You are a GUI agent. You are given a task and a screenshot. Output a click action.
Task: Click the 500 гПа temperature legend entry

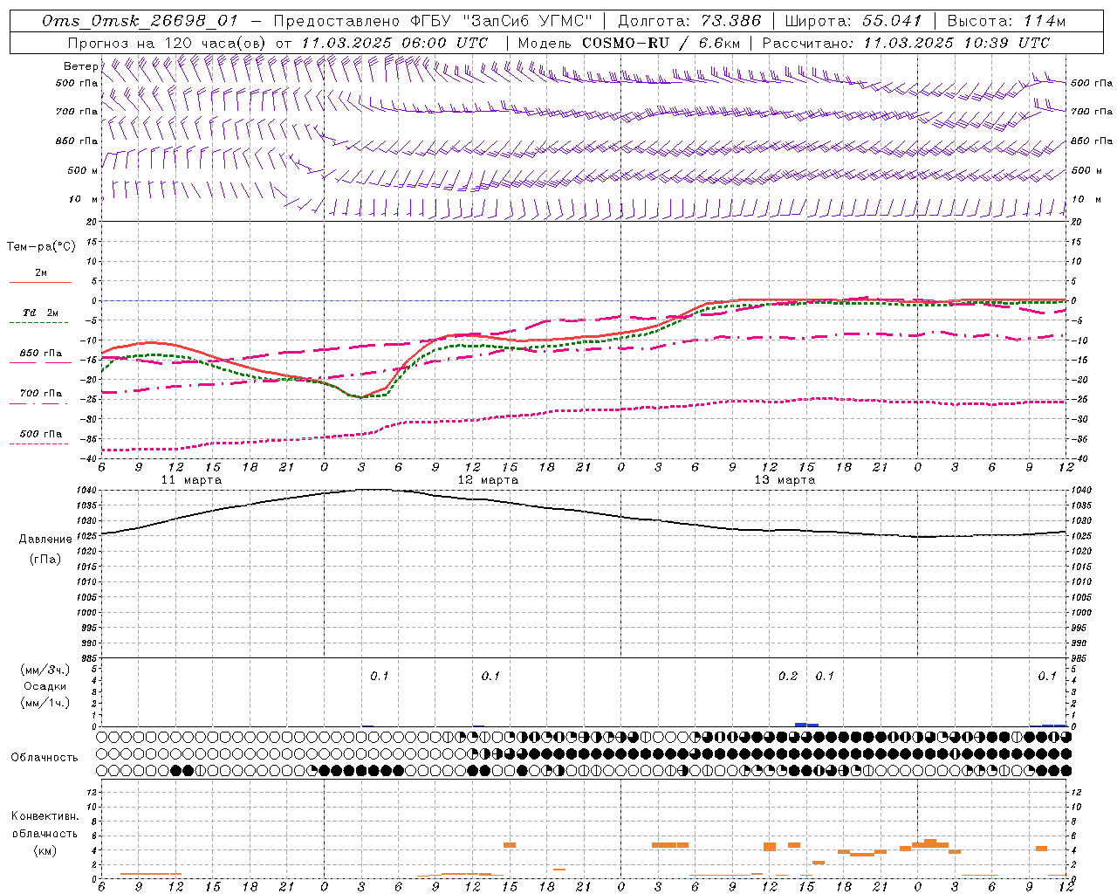[x=41, y=433]
